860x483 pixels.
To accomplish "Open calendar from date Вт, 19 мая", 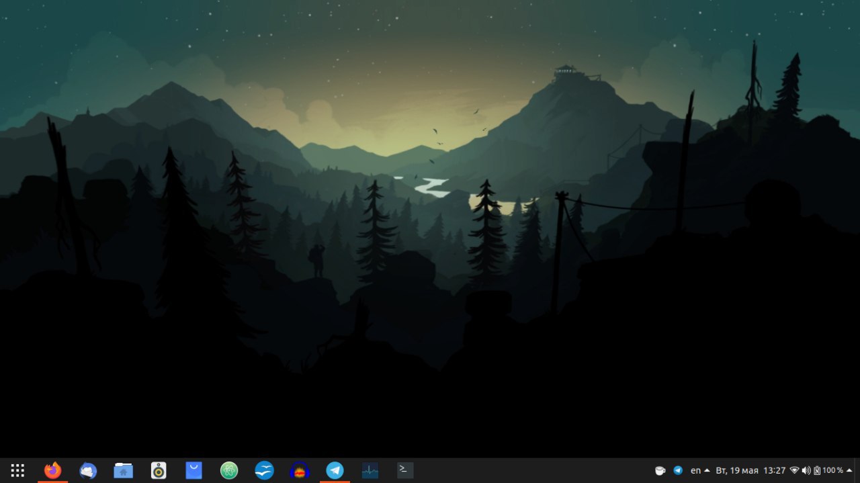I will coord(737,471).
